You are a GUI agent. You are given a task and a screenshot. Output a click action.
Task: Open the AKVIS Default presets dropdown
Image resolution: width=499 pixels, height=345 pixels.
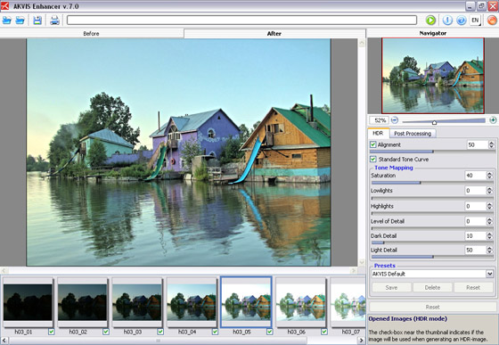click(490, 274)
